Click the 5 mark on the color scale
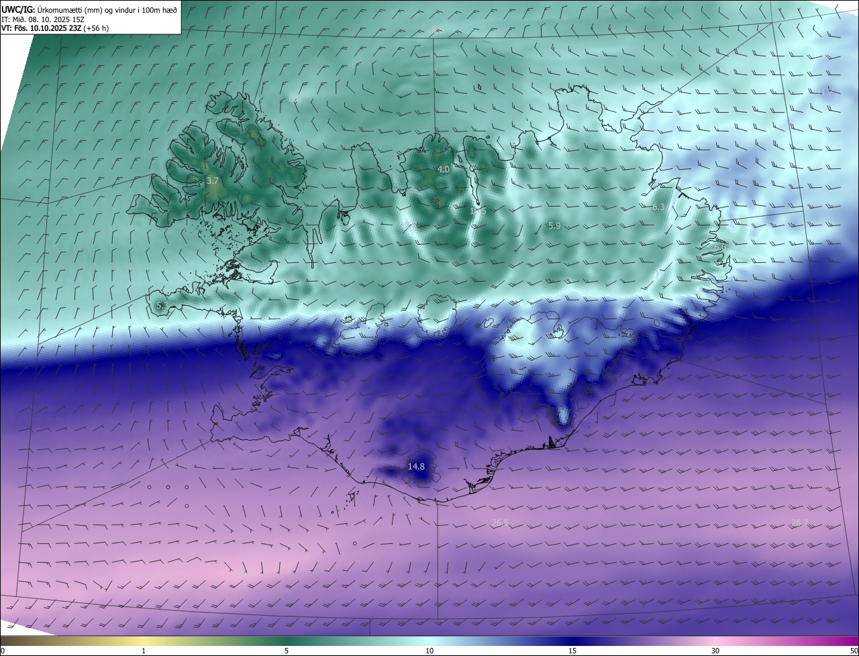The width and height of the screenshot is (859, 656). click(287, 651)
